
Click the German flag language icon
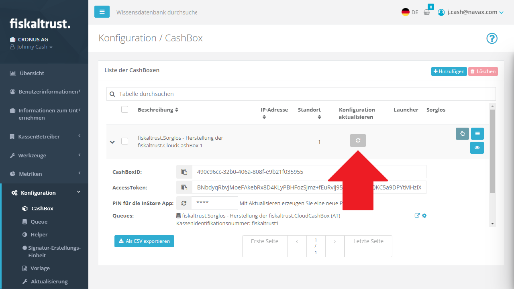[406, 12]
